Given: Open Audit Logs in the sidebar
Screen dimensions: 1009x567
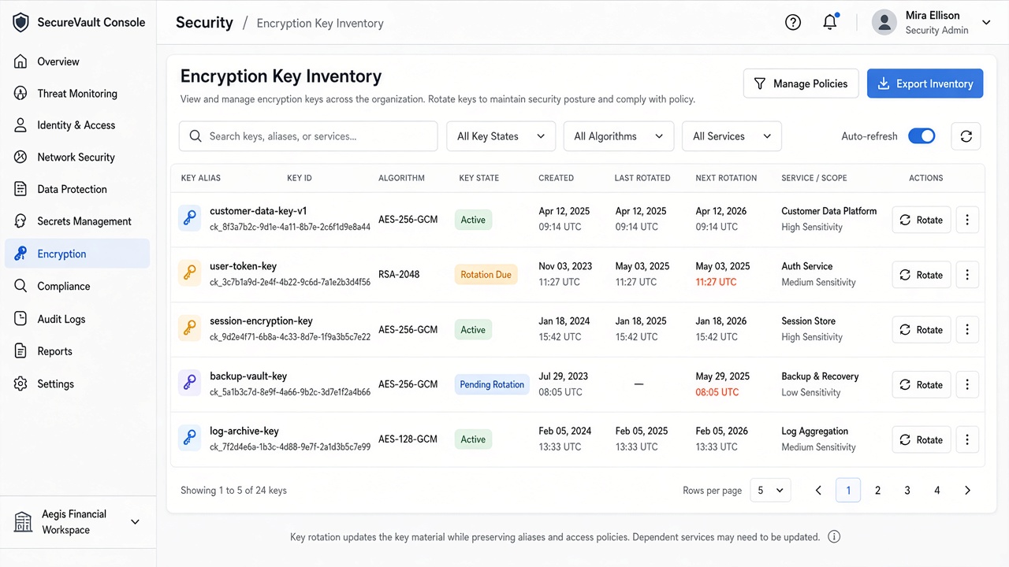Looking at the screenshot, I should coord(77,319).
